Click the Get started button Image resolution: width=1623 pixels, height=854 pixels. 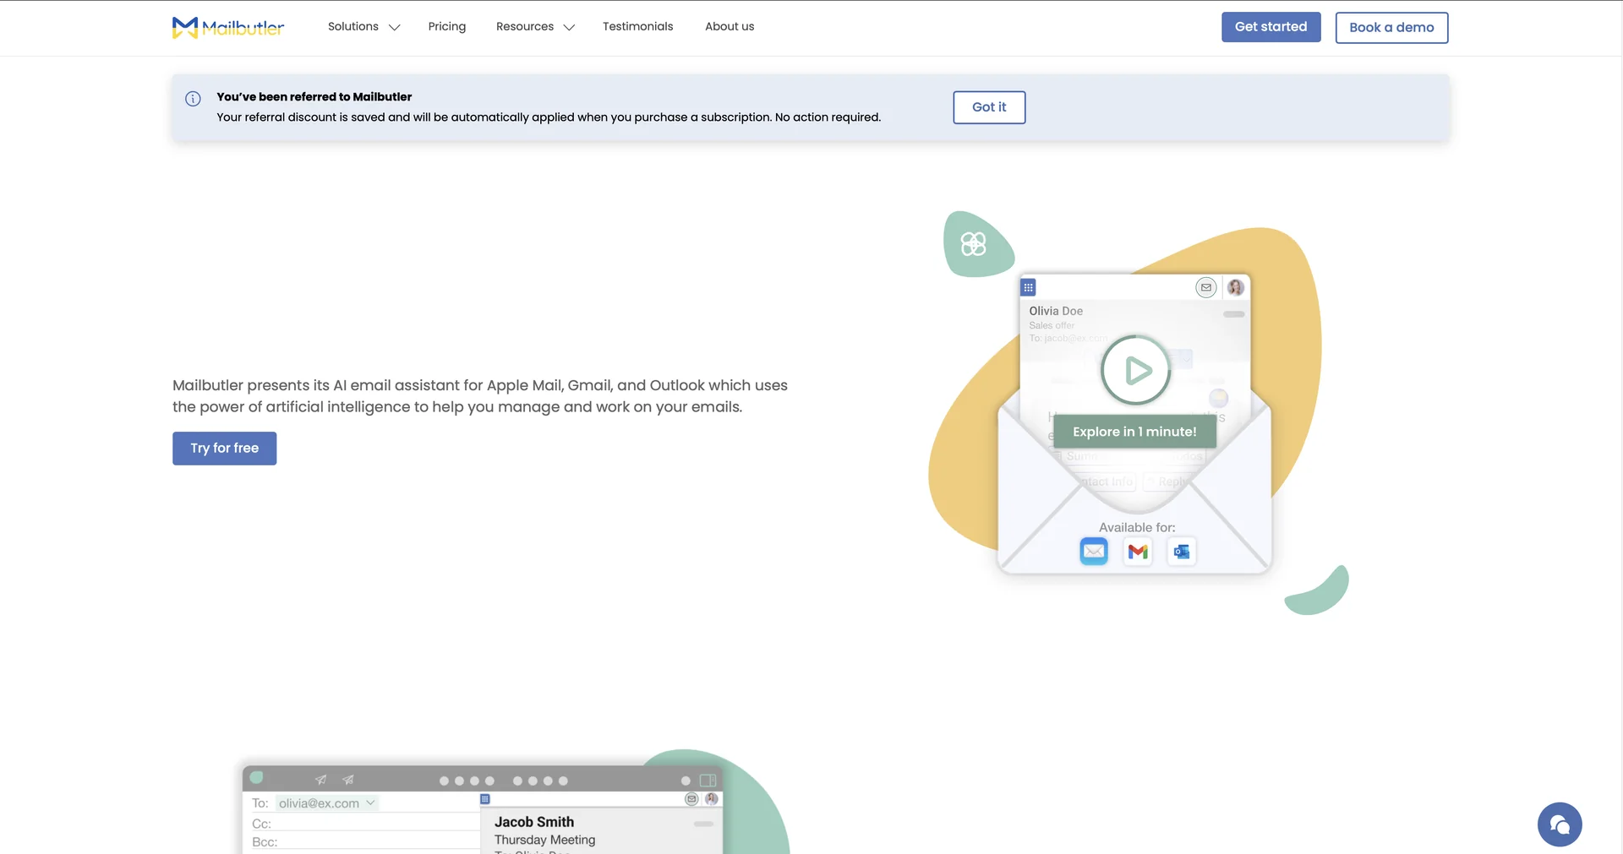tap(1271, 27)
